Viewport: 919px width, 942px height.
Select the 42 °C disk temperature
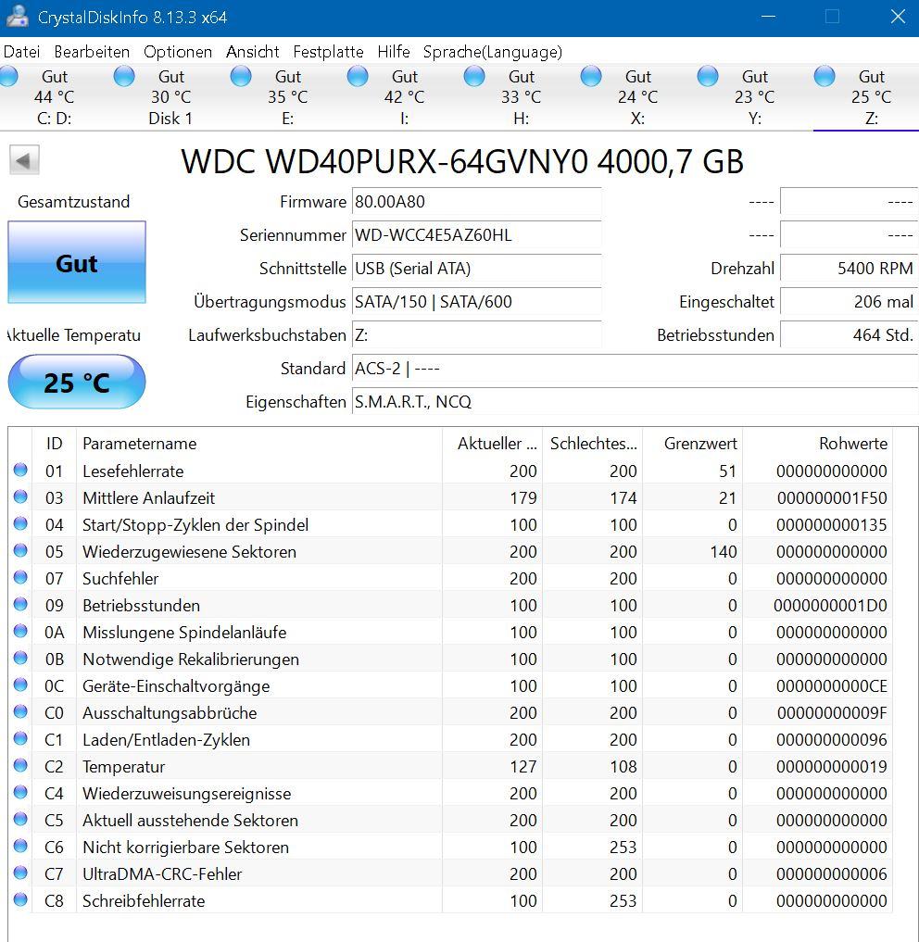click(x=405, y=96)
